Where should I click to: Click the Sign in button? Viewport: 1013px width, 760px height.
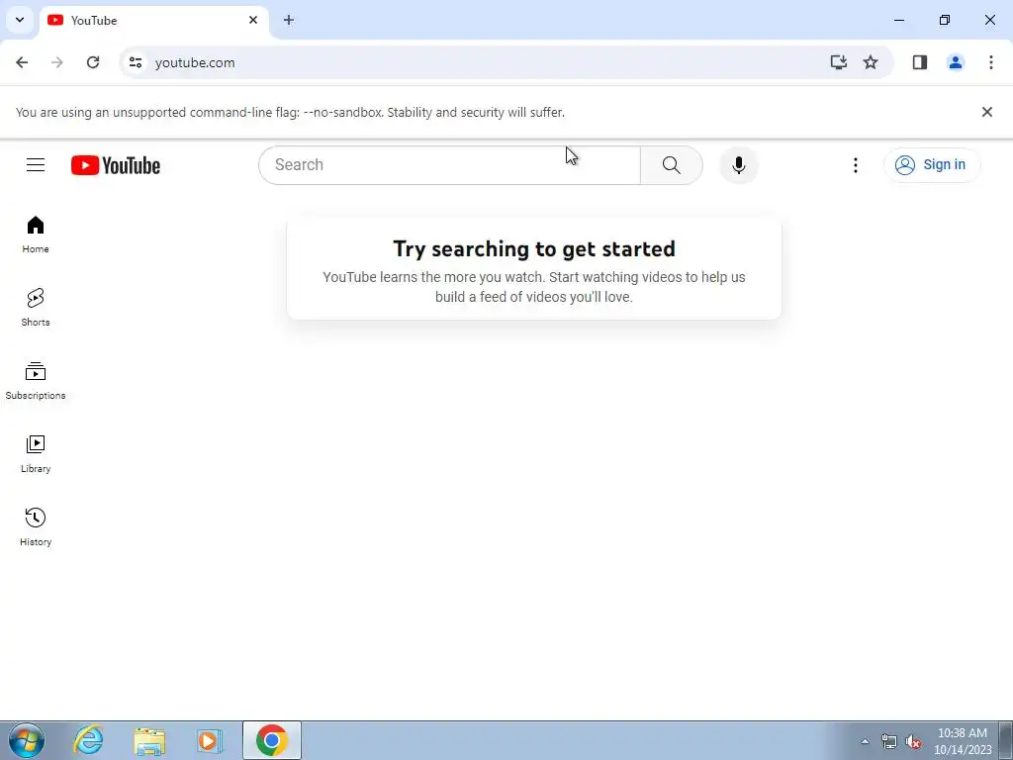tap(931, 165)
